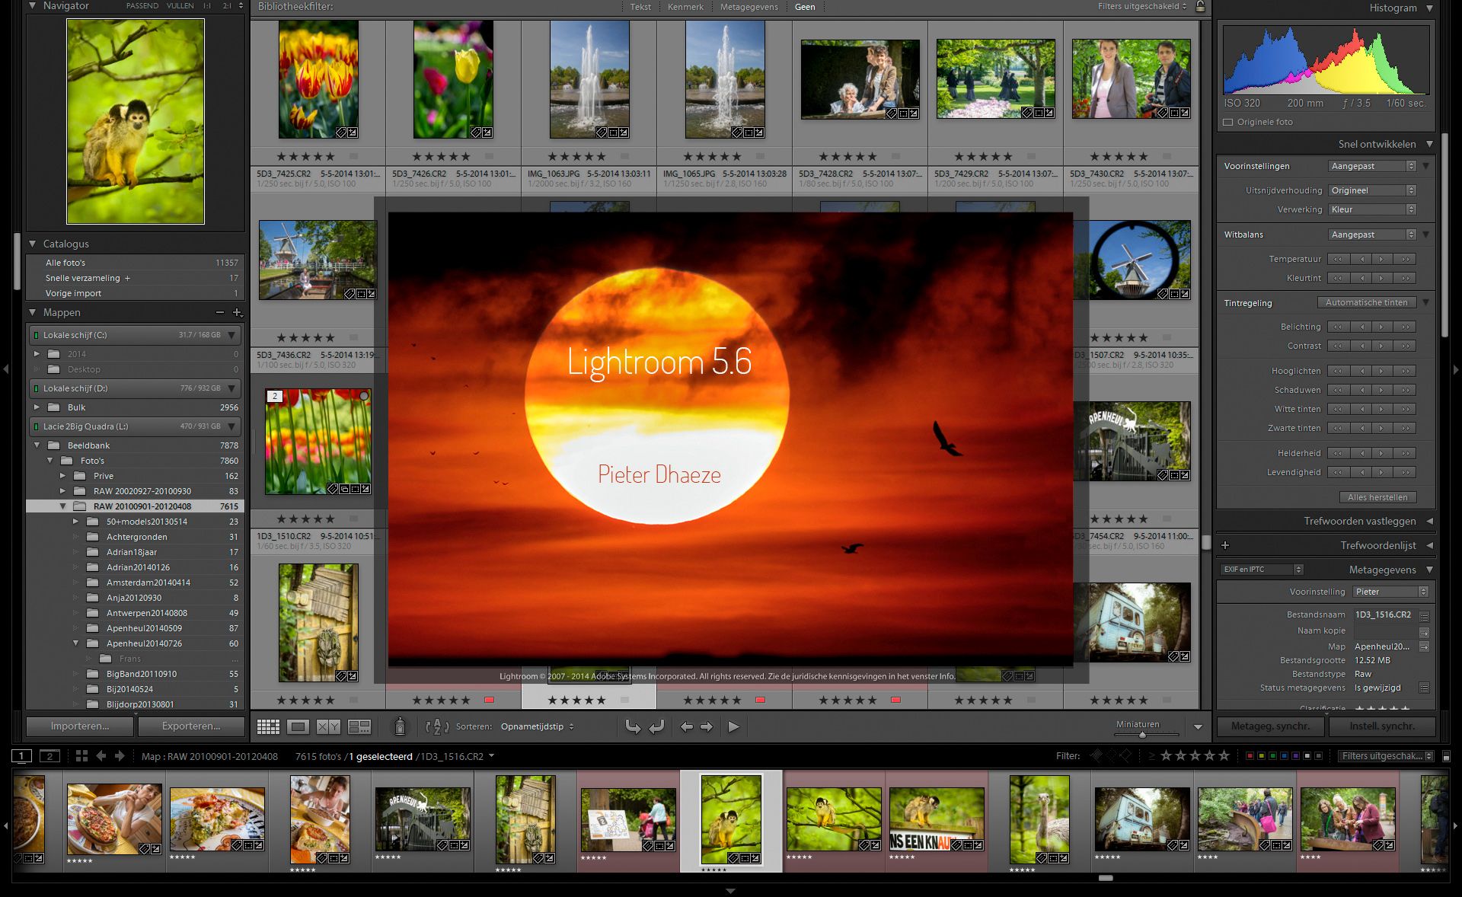
Task: Toggle rating comparison greater-or-equal symbol
Action: point(1152,755)
